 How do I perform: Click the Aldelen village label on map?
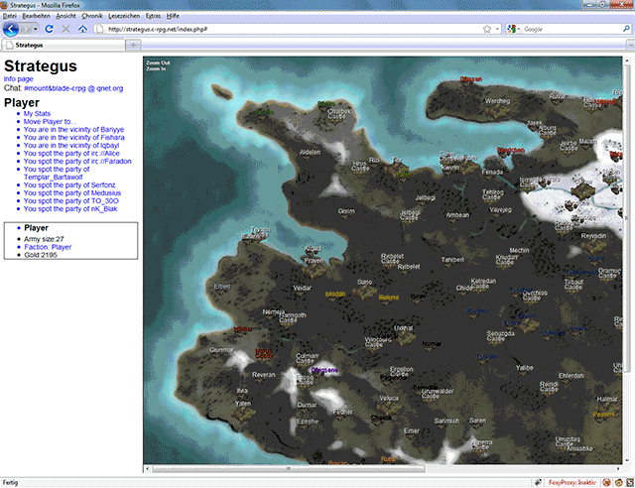(310, 153)
